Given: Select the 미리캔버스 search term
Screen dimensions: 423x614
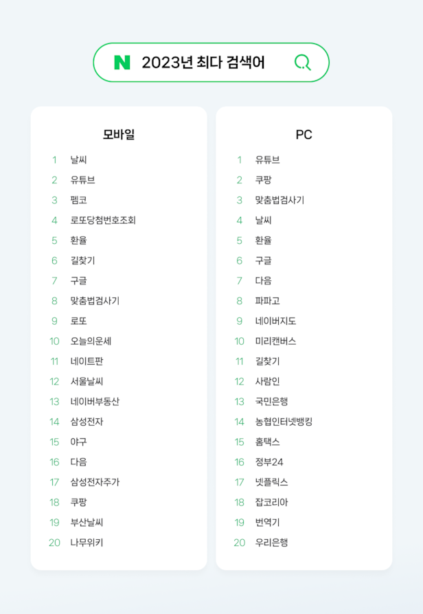Looking at the screenshot, I should (275, 341).
